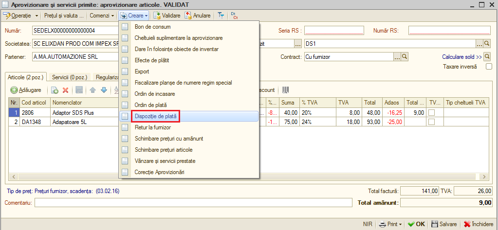Open the Print dropdown menu
Screen dimensions: 498x230
click(x=390, y=224)
